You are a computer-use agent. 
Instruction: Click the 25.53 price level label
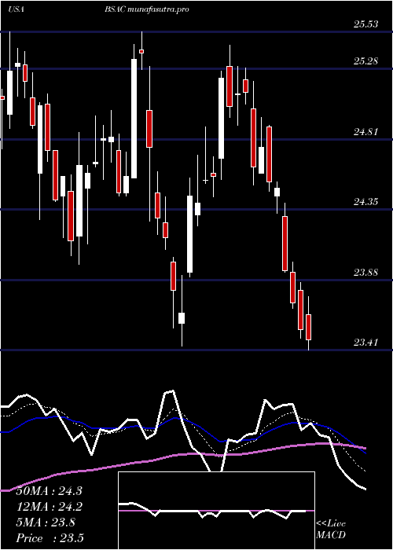click(366, 24)
